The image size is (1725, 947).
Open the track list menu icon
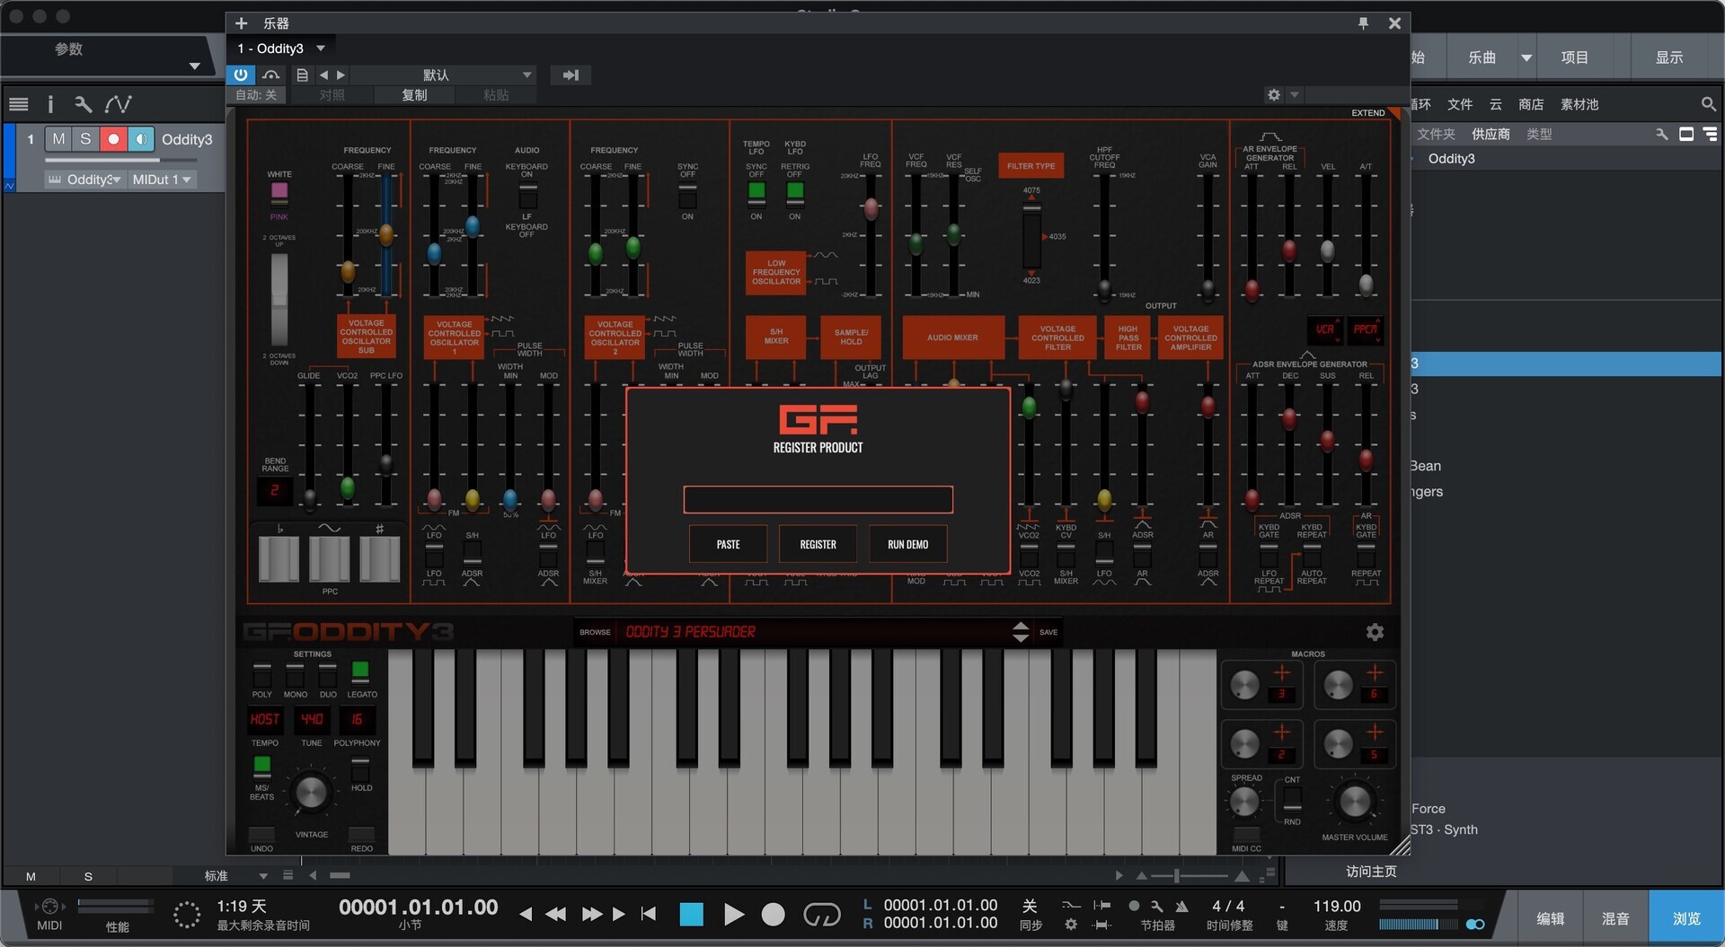19,104
